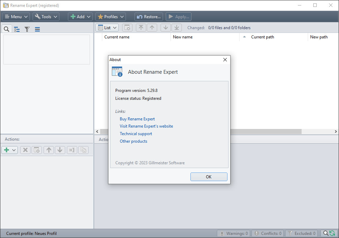Image resolution: width=339 pixels, height=238 pixels.
Task: Select the search magnifier tab icon
Action: point(7,29)
